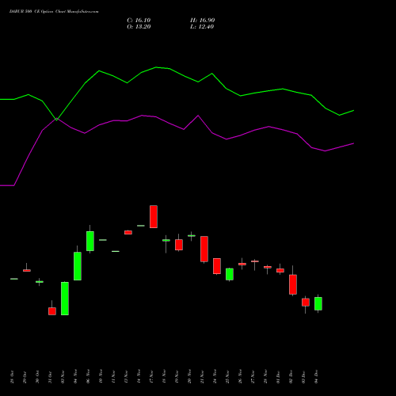Select the low value 'L: 12.40'
Image resolution: width=396 pixels, height=396 pixels.
click(202, 27)
